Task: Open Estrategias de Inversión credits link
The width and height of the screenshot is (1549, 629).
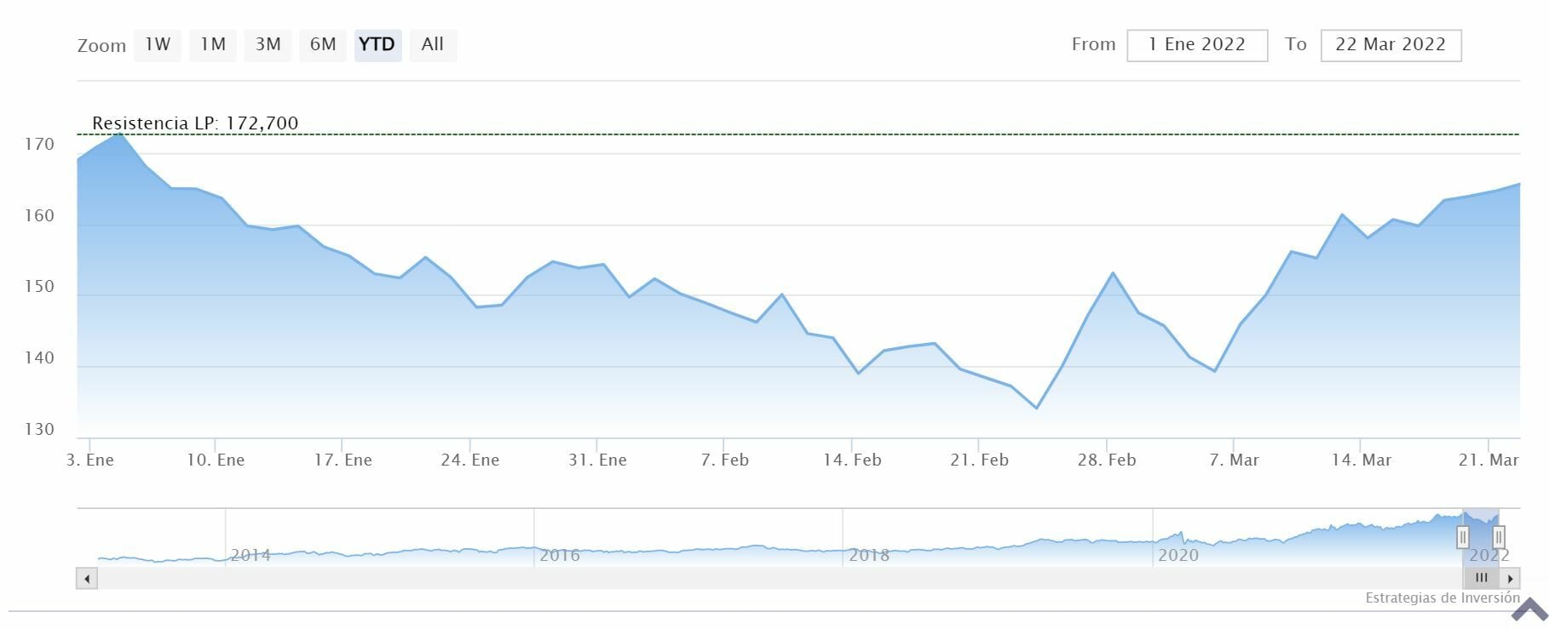Action: click(1442, 598)
